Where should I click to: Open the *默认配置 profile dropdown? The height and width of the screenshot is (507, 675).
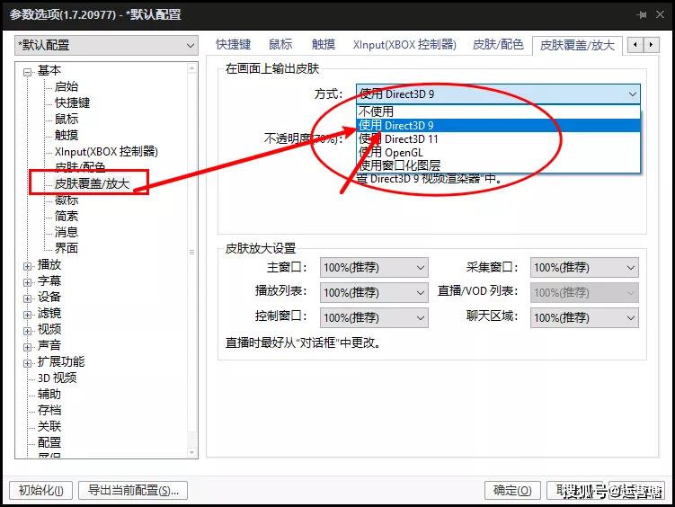pyautogui.click(x=106, y=45)
